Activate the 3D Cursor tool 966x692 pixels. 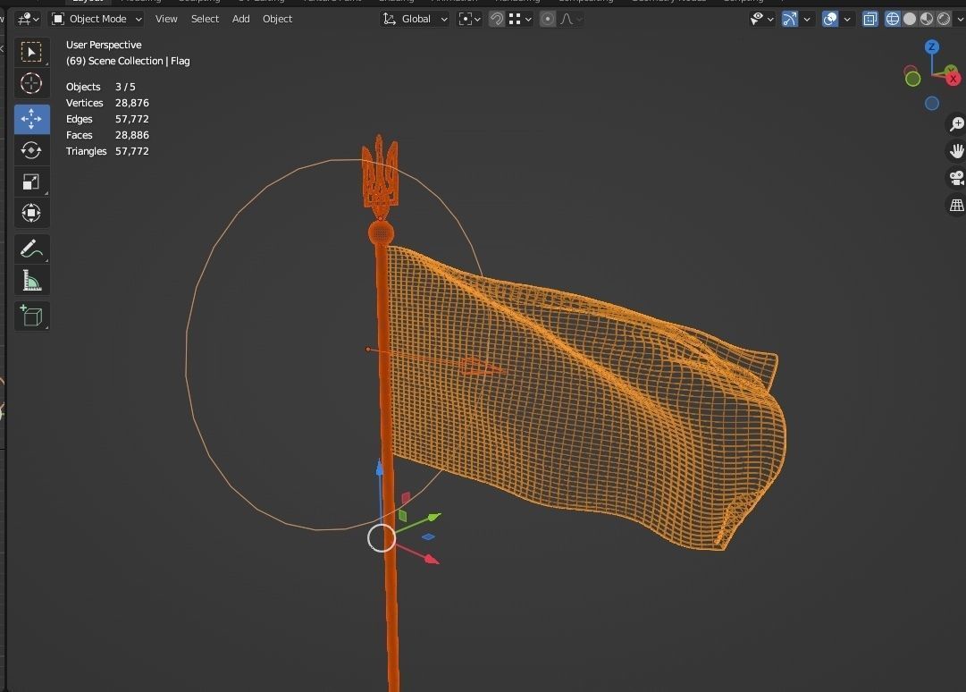click(x=31, y=83)
